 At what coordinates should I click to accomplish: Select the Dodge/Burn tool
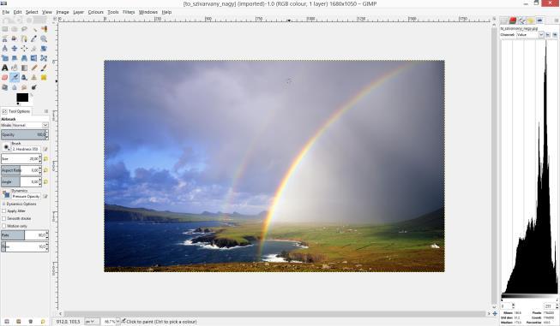click(34, 87)
